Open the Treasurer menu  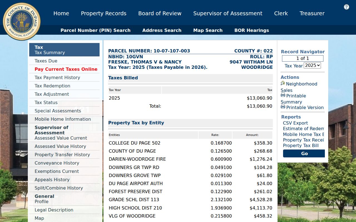[x=312, y=13]
